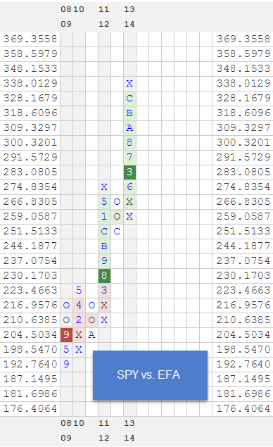Select the pink 3 cell in the 223.4663 row
273x447 pixels.
click(104, 291)
